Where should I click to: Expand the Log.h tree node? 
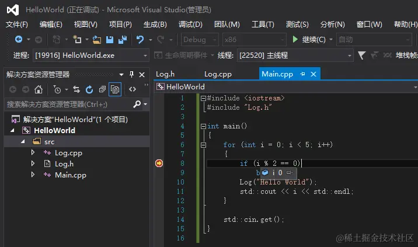[x=33, y=163]
